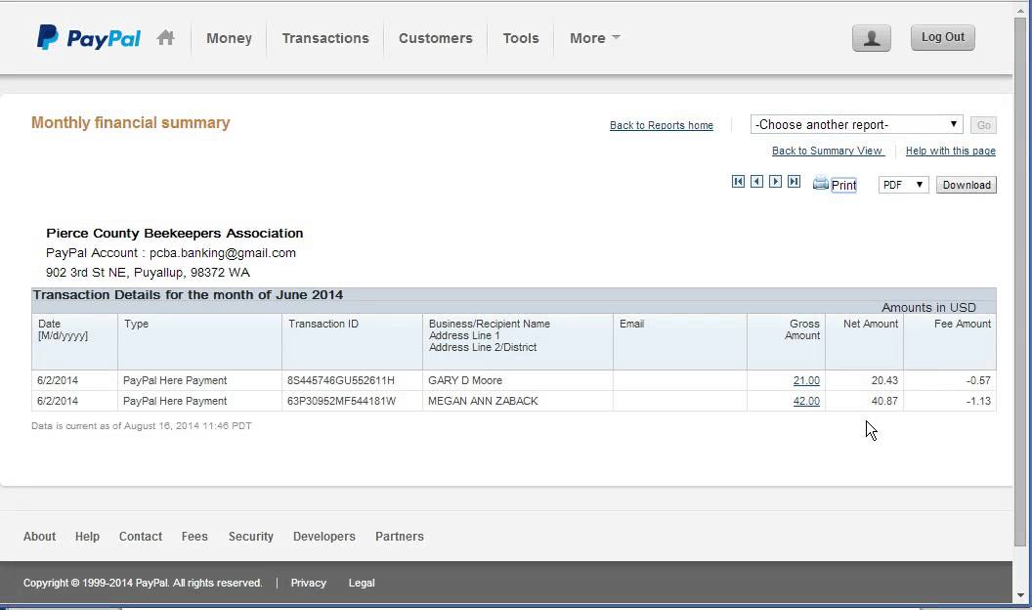
Task: Open the Customers menu
Action: [436, 38]
